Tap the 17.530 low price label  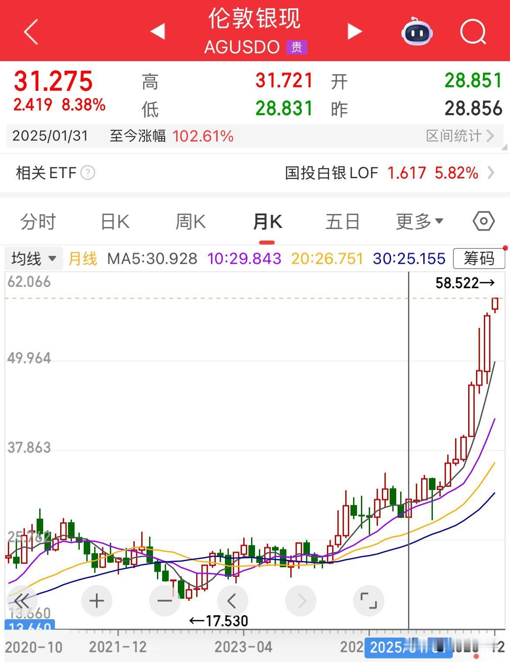click(219, 621)
